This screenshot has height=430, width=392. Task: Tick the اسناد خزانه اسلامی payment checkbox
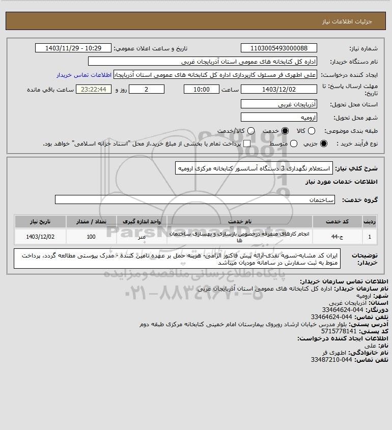tap(247, 144)
